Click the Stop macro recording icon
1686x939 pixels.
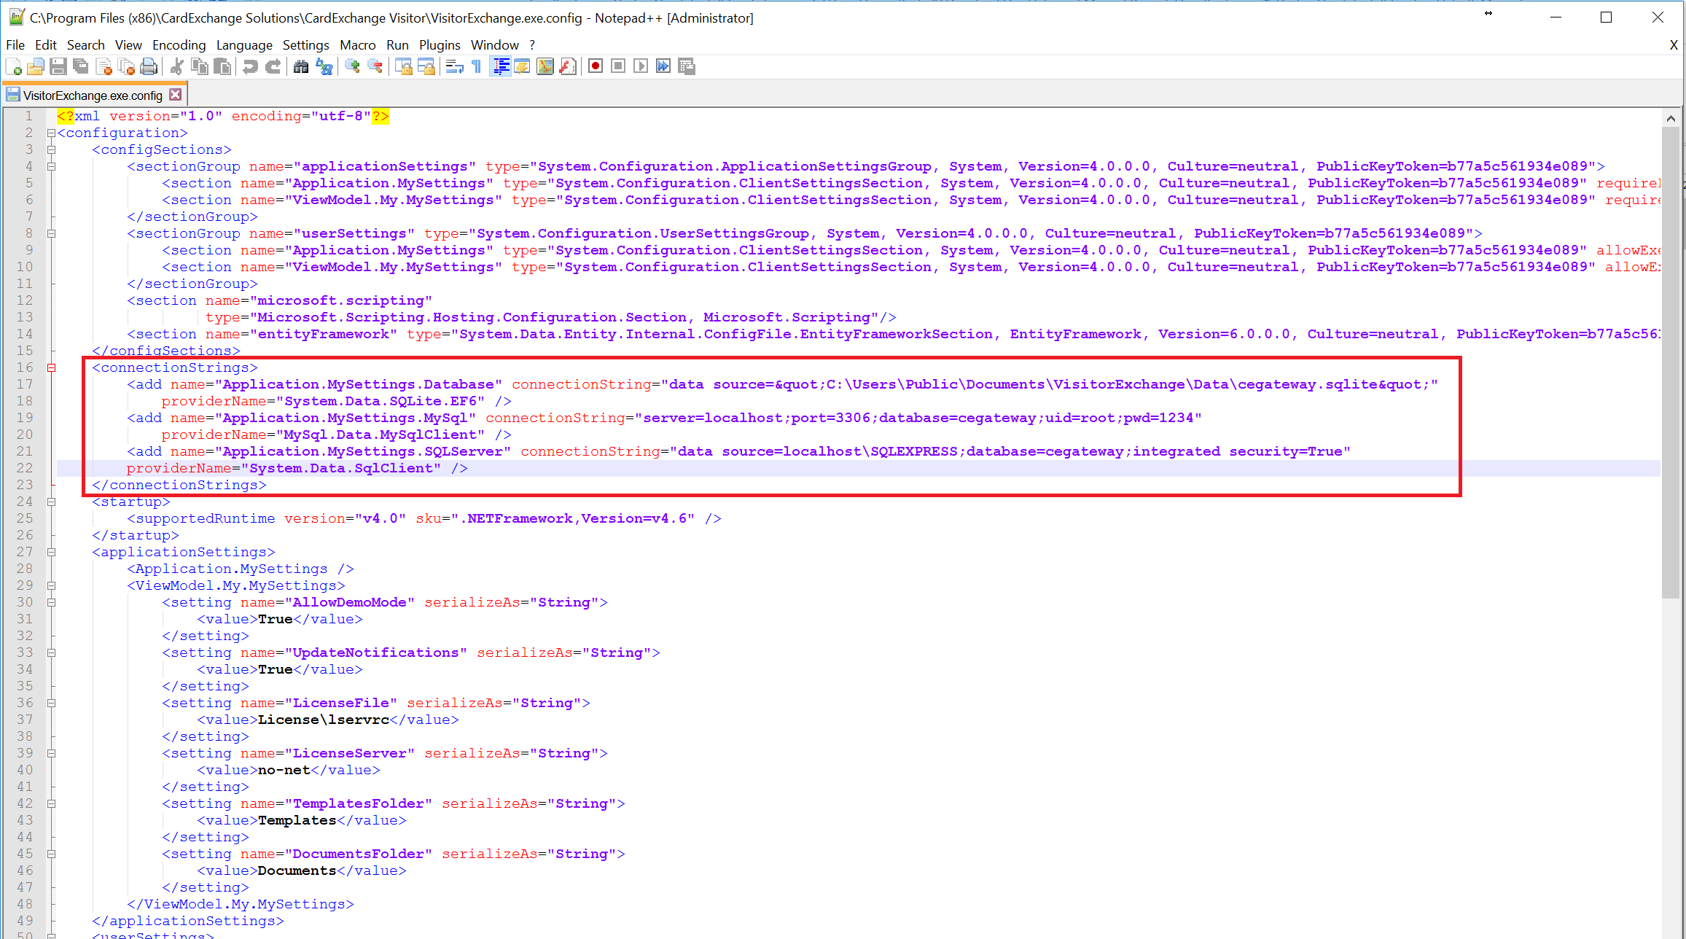618,67
